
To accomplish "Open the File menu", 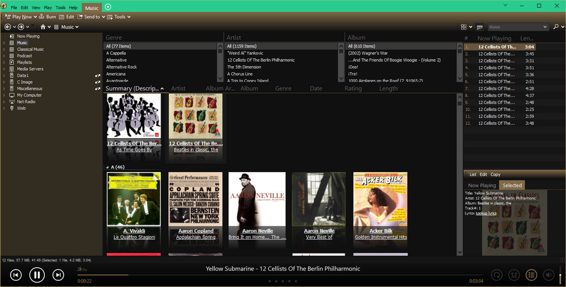I will tap(14, 7).
